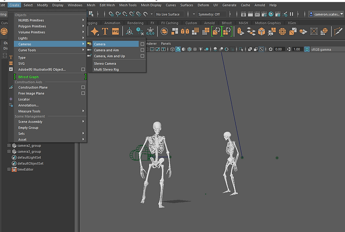Open the option box for Camera and Aim
345x232 pixels.
click(x=142, y=50)
